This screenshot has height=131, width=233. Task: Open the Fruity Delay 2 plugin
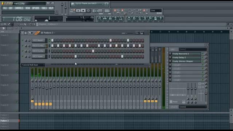[186, 57]
